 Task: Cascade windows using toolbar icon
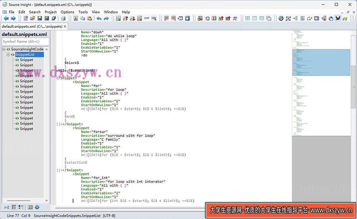click(269, 18)
